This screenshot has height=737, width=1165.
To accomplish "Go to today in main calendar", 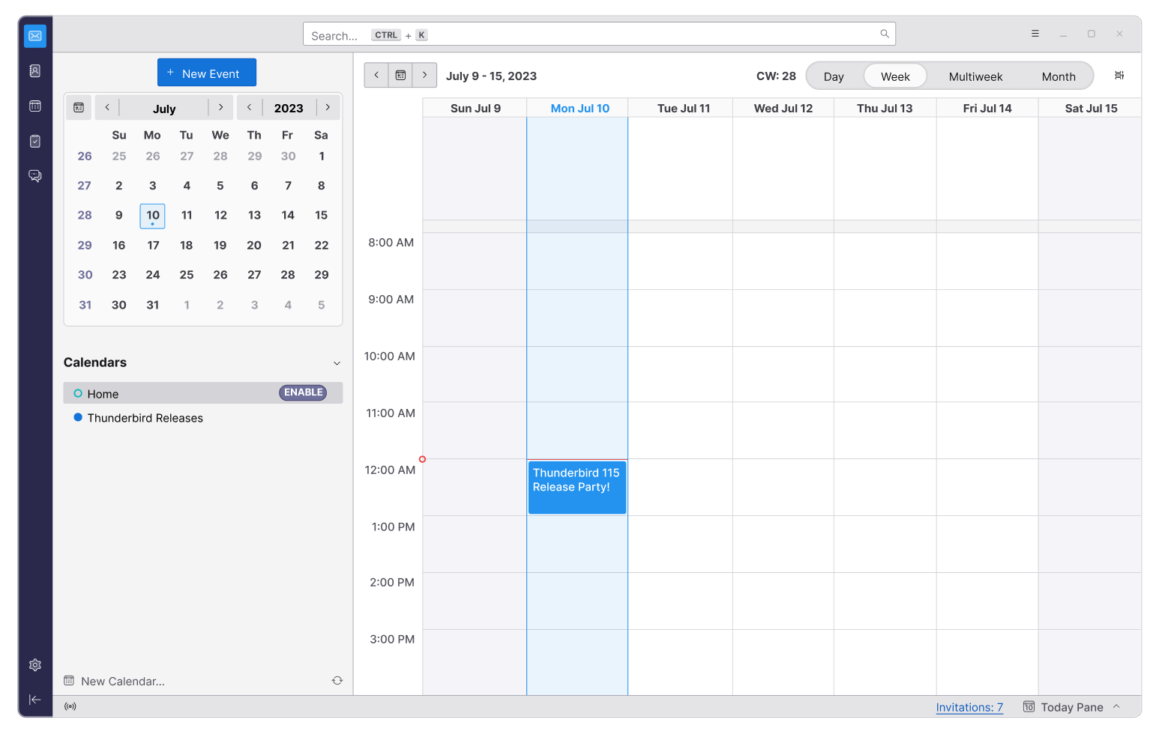I will (400, 76).
